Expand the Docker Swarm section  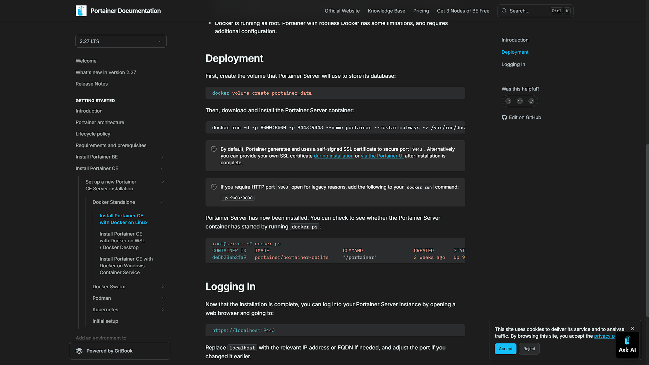(x=162, y=287)
